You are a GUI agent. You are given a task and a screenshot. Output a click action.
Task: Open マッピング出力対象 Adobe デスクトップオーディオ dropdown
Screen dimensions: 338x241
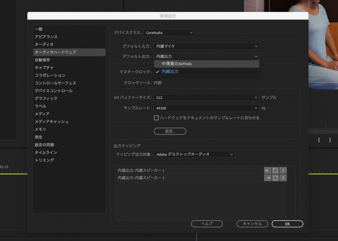pyautogui.click(x=194, y=154)
